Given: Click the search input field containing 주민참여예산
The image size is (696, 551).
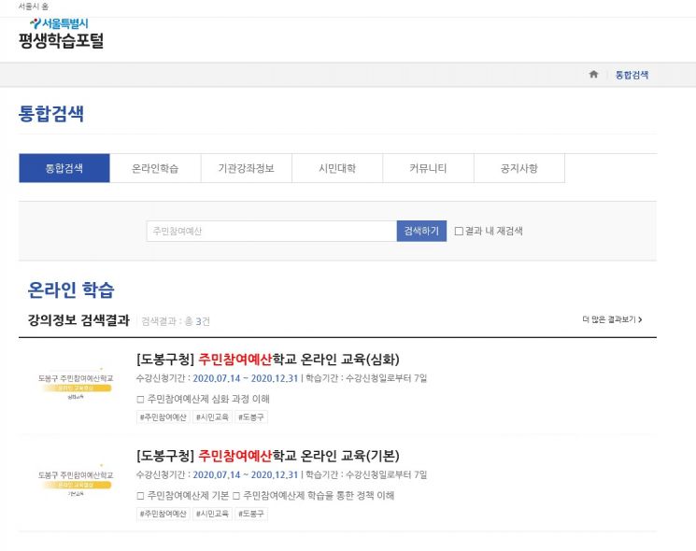Looking at the screenshot, I should pos(272,231).
